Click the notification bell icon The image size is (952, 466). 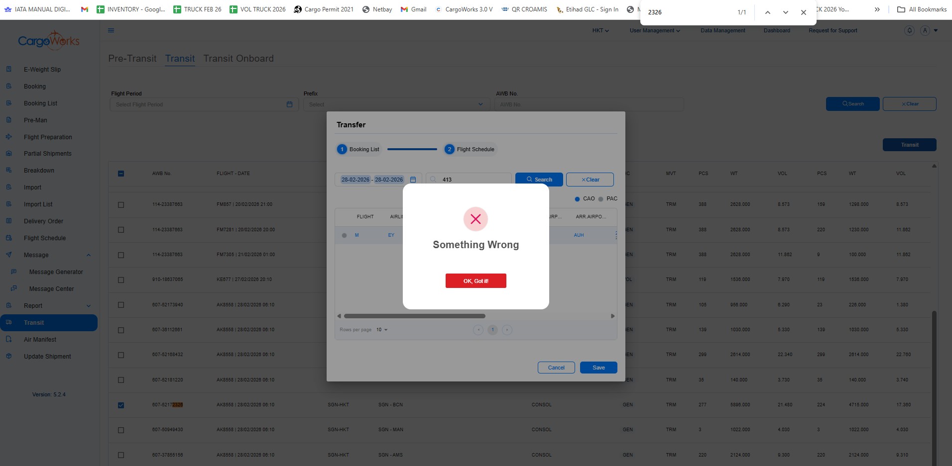coord(909,30)
